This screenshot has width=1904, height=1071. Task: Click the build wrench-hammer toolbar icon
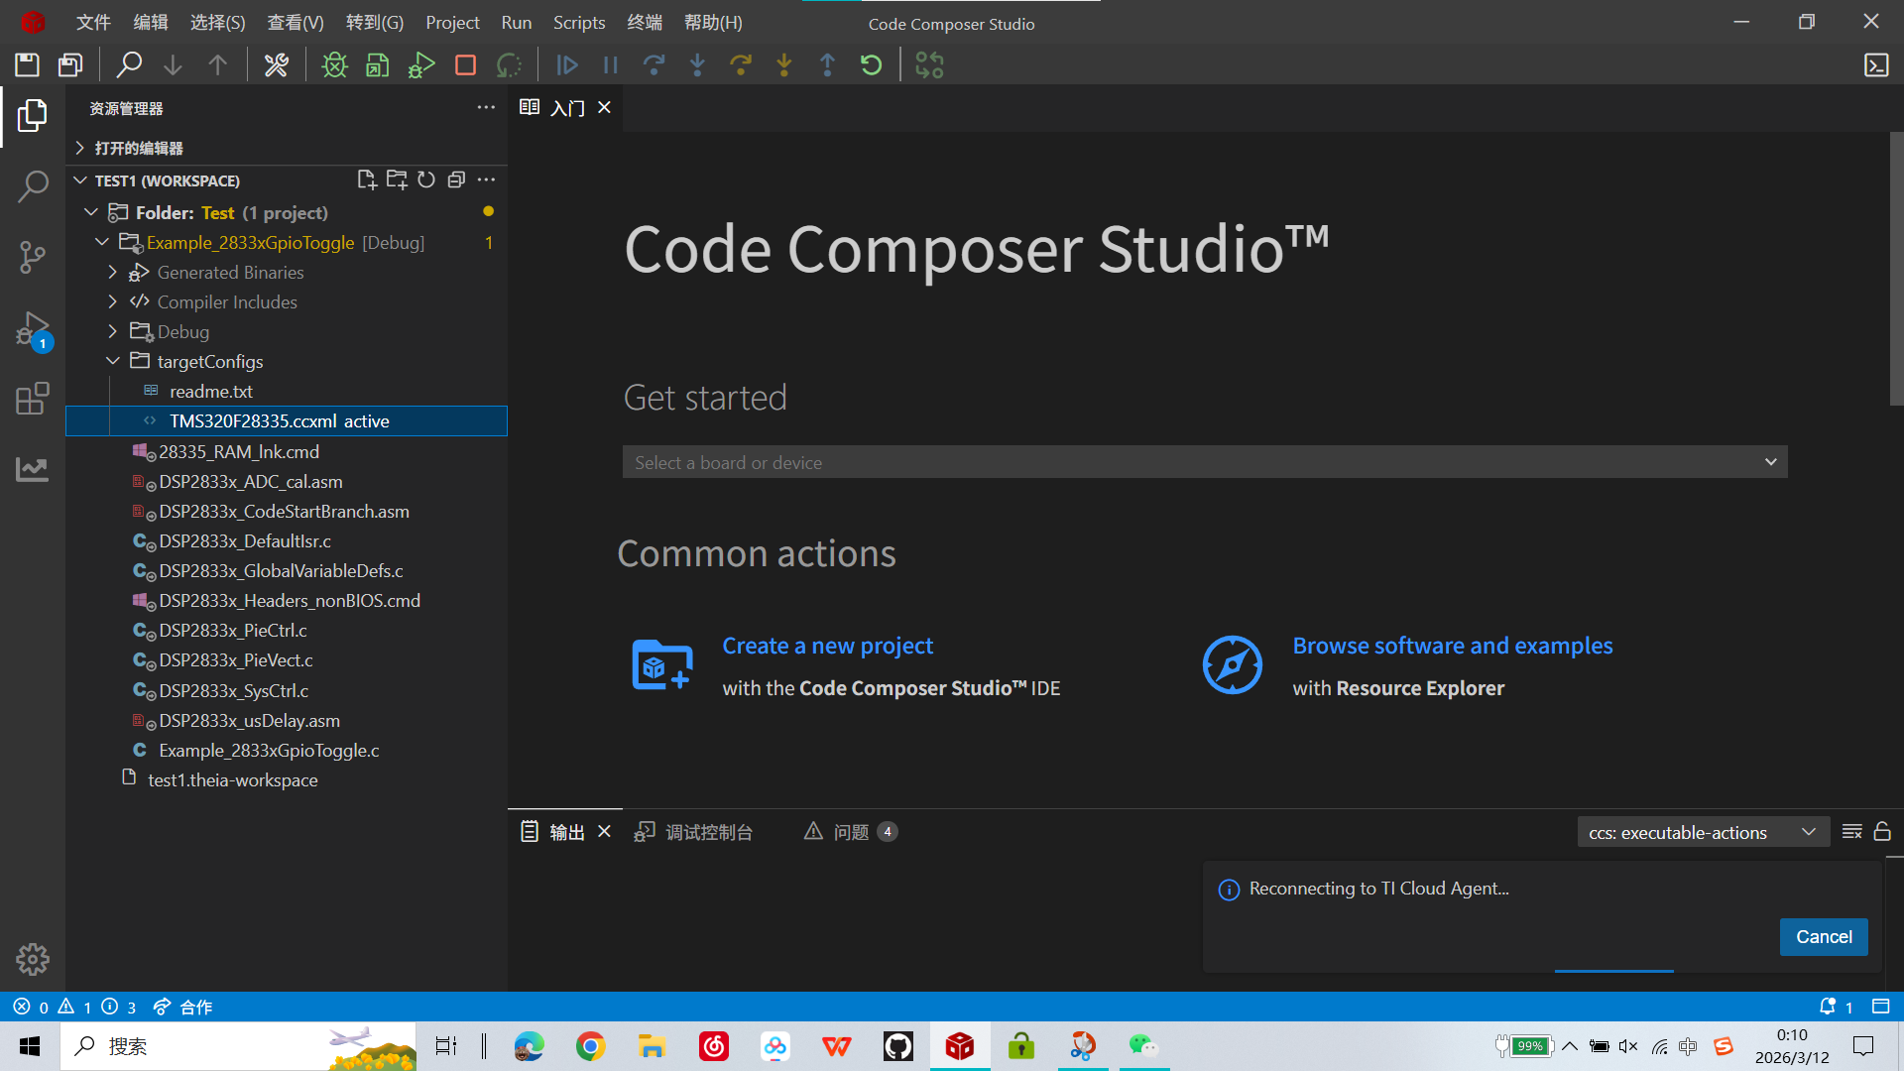coord(276,65)
